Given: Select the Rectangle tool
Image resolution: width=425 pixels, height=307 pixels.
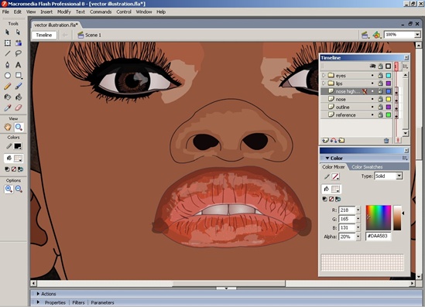Looking at the screenshot, I should click(x=18, y=75).
